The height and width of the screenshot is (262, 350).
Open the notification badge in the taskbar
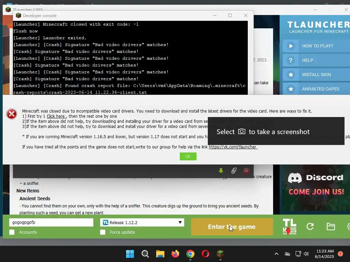pyautogui.click(x=340, y=253)
